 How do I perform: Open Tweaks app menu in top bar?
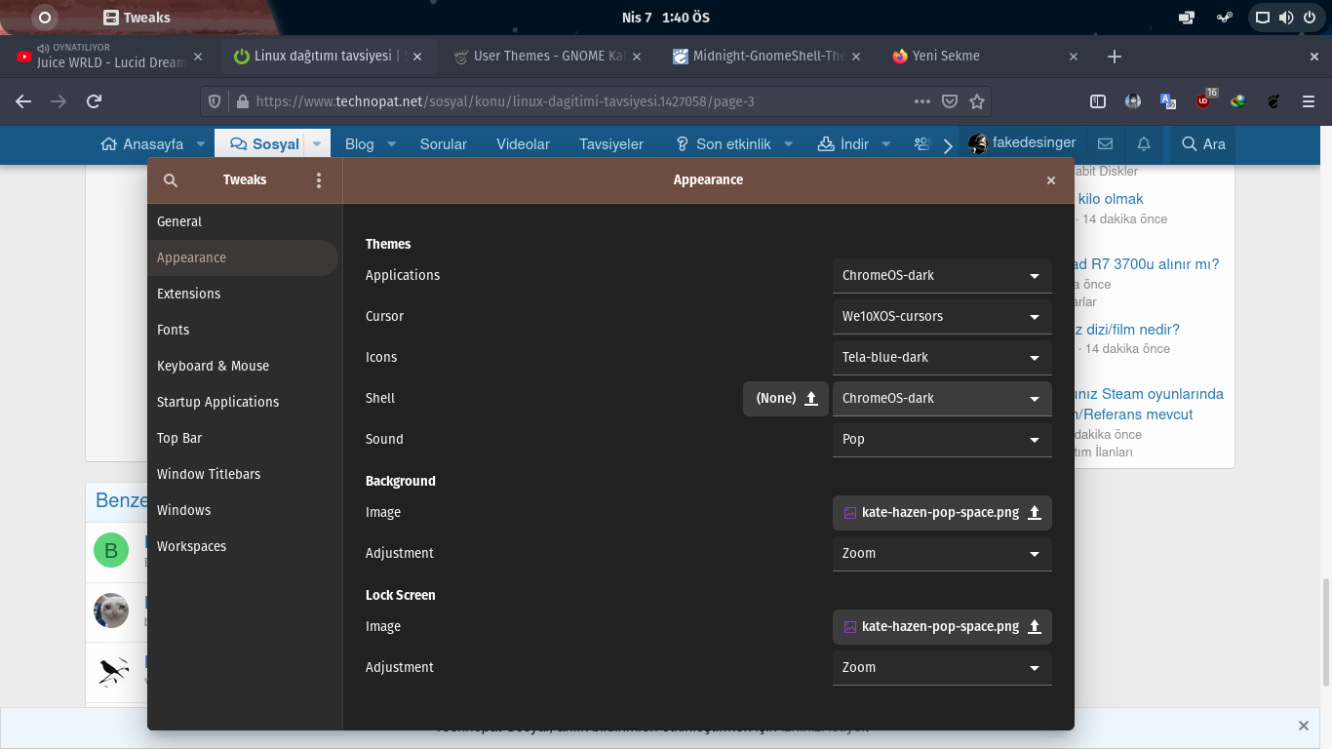point(137,18)
